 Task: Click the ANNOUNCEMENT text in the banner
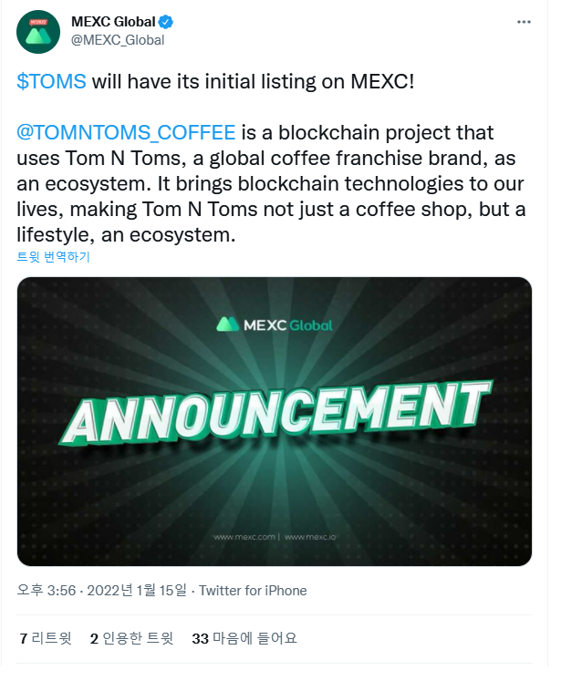tap(275, 412)
